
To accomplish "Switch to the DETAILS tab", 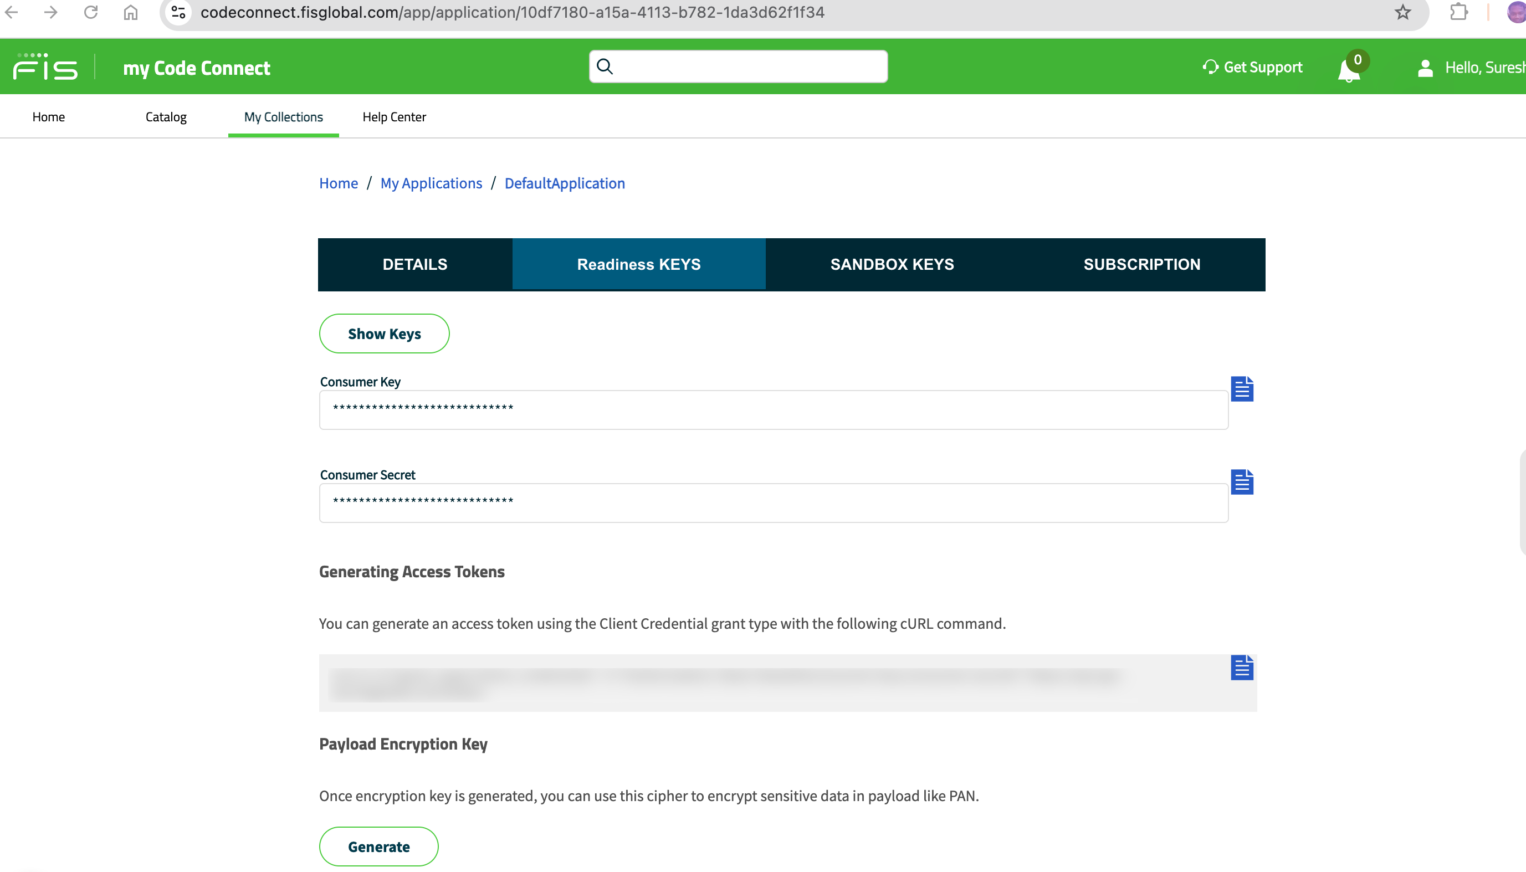I will tap(414, 264).
